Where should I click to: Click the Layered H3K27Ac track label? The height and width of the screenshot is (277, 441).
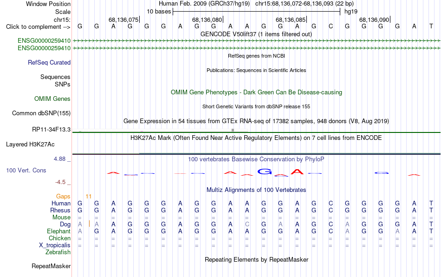[30, 145]
